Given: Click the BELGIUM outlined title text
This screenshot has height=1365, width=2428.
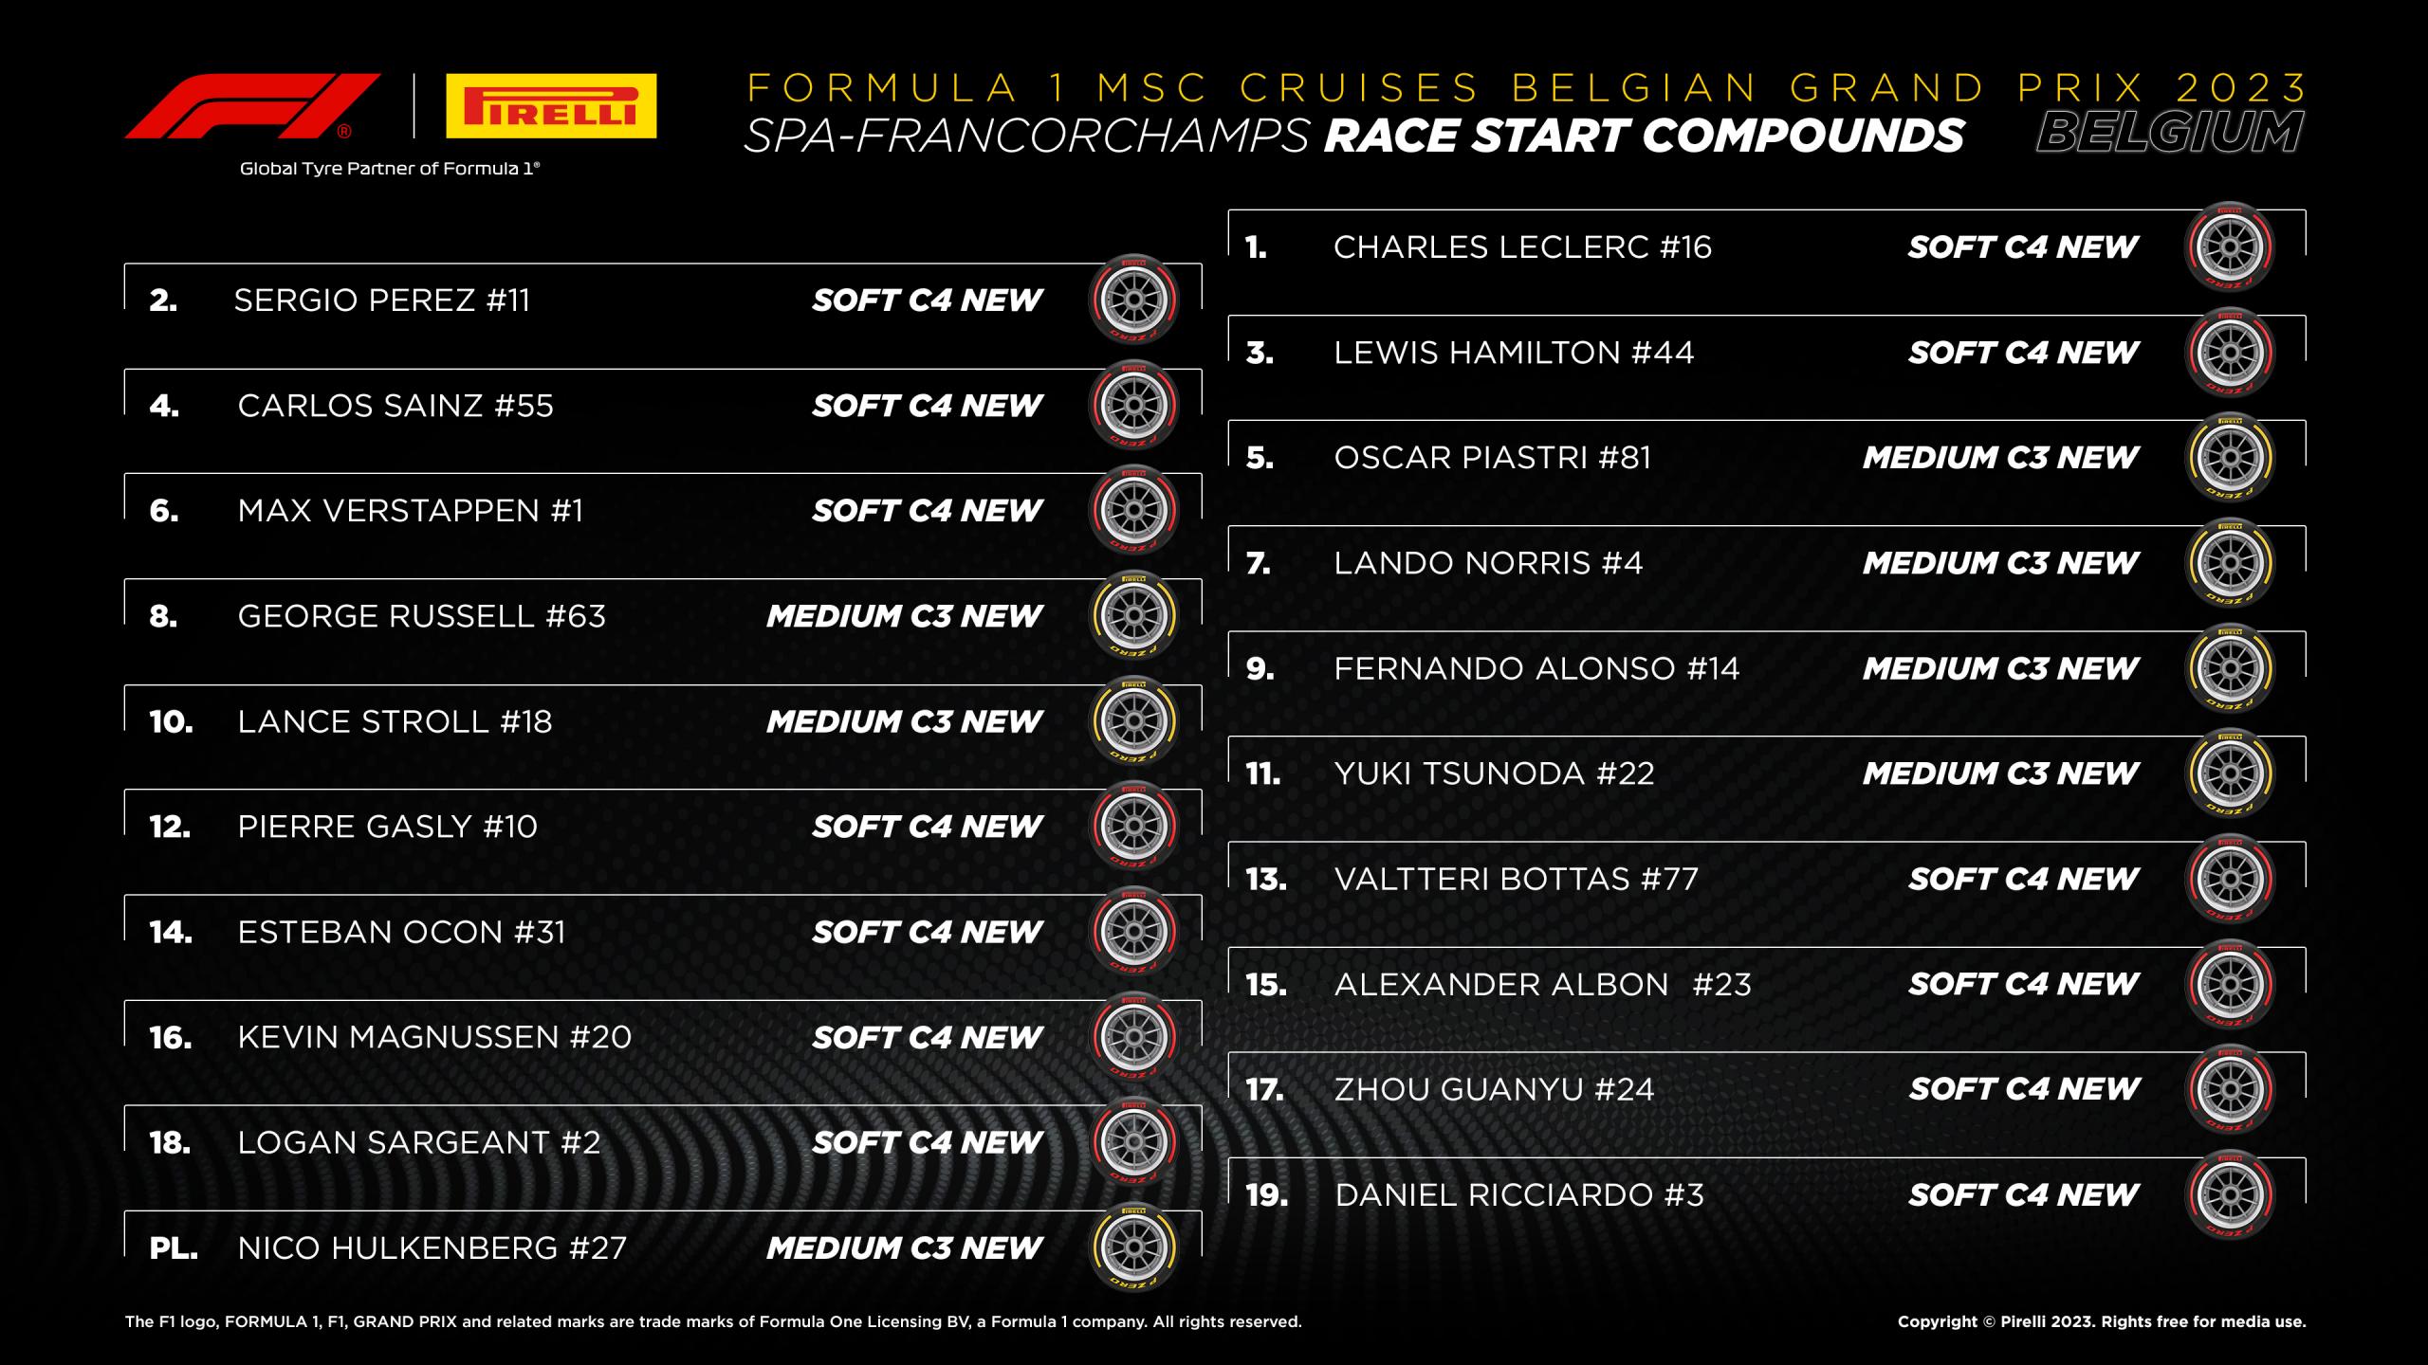Looking at the screenshot, I should [x=2170, y=133].
